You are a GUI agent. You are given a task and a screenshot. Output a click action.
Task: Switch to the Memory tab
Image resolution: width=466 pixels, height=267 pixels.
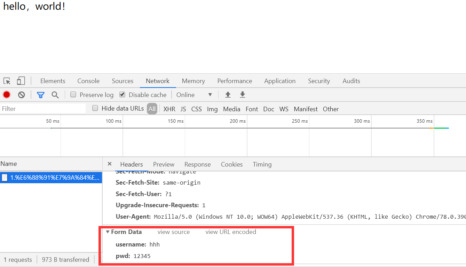pos(193,81)
